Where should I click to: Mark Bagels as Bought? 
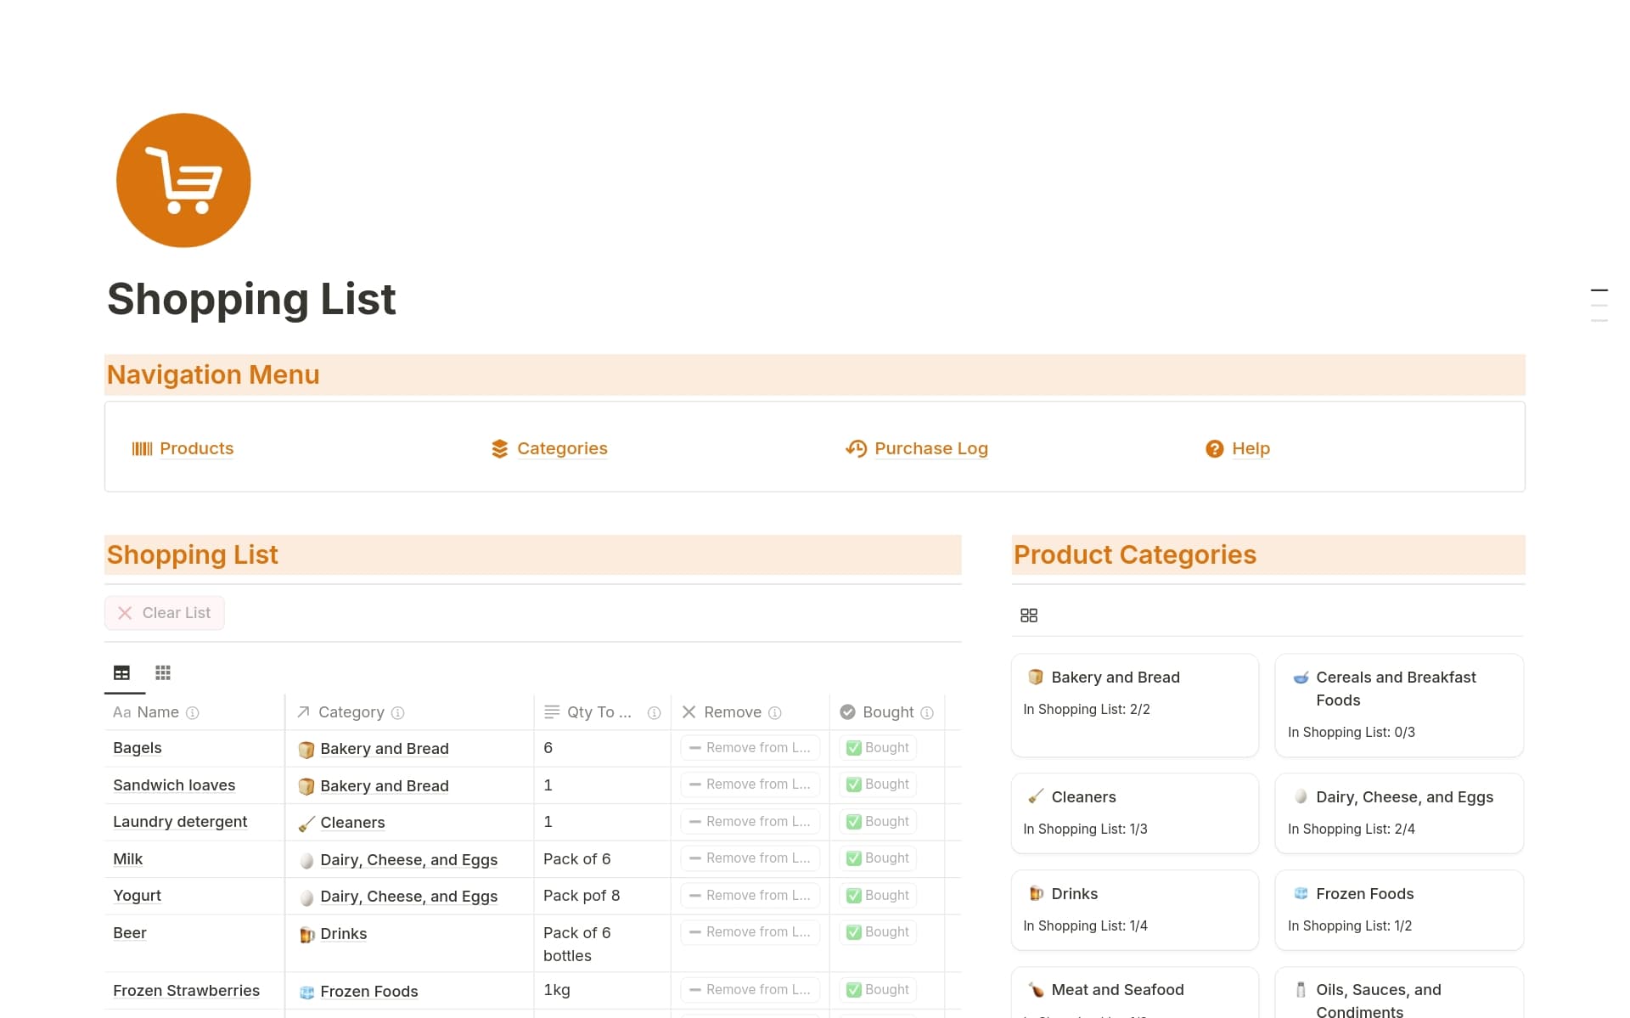tap(878, 748)
